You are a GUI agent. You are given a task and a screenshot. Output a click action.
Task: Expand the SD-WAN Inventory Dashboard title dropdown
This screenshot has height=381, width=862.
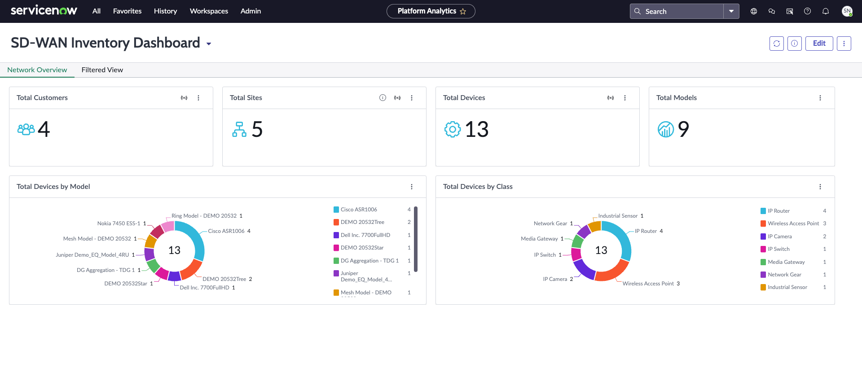pos(209,44)
